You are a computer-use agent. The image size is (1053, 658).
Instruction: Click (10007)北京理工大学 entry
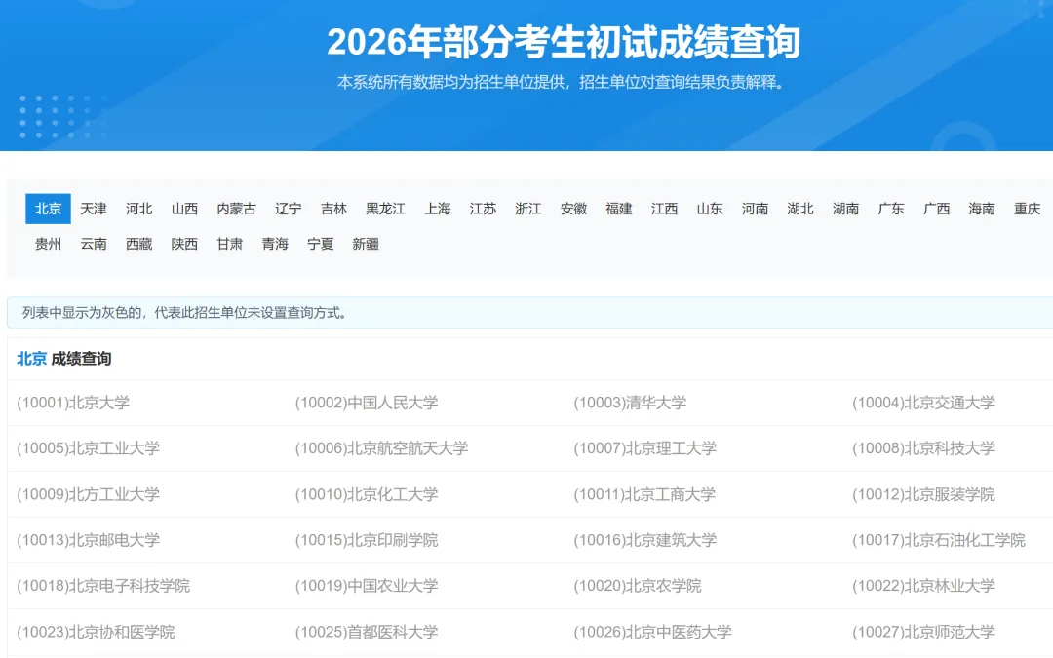point(644,448)
